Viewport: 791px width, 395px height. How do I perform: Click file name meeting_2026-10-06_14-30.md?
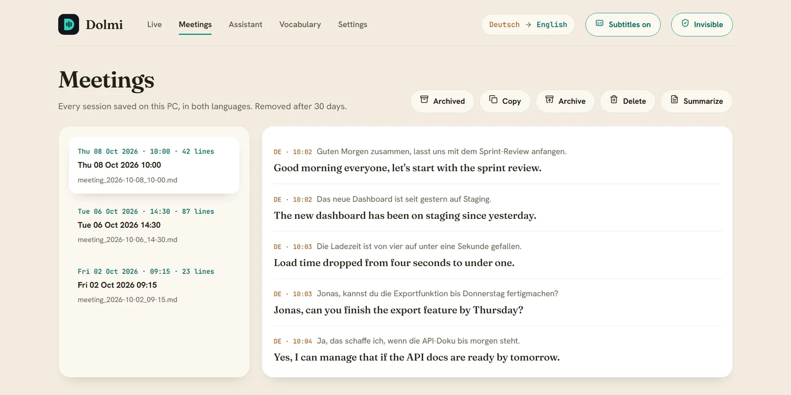coord(128,240)
